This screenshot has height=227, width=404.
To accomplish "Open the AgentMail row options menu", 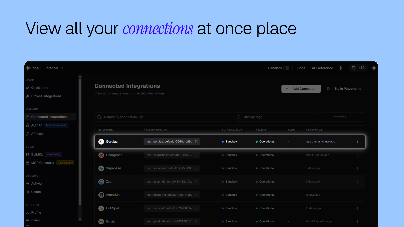I will tap(358, 195).
